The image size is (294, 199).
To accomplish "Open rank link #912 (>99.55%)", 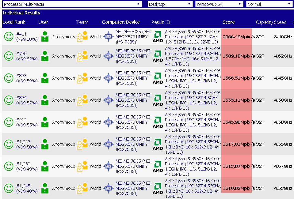I will [27, 122].
